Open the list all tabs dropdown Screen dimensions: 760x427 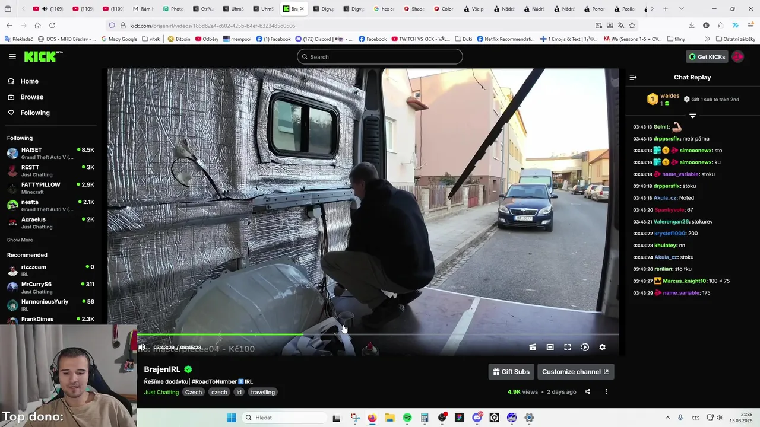[x=681, y=9]
